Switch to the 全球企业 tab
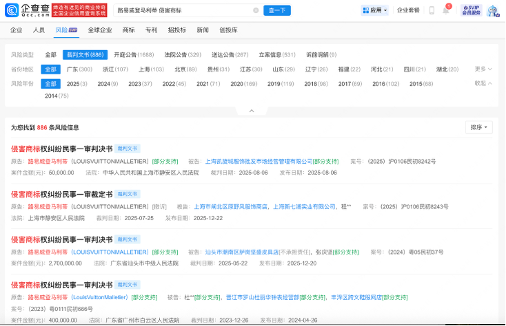The image size is (506, 326). point(100,30)
